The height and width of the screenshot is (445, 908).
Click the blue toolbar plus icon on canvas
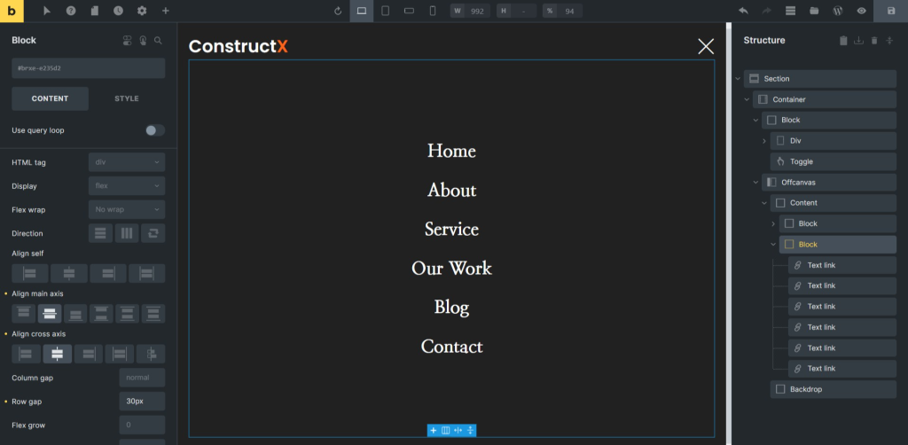(x=433, y=431)
